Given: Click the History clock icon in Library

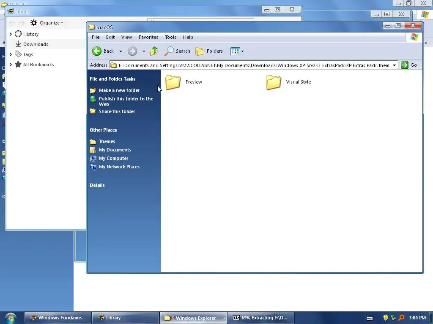Looking at the screenshot, I should (18, 34).
